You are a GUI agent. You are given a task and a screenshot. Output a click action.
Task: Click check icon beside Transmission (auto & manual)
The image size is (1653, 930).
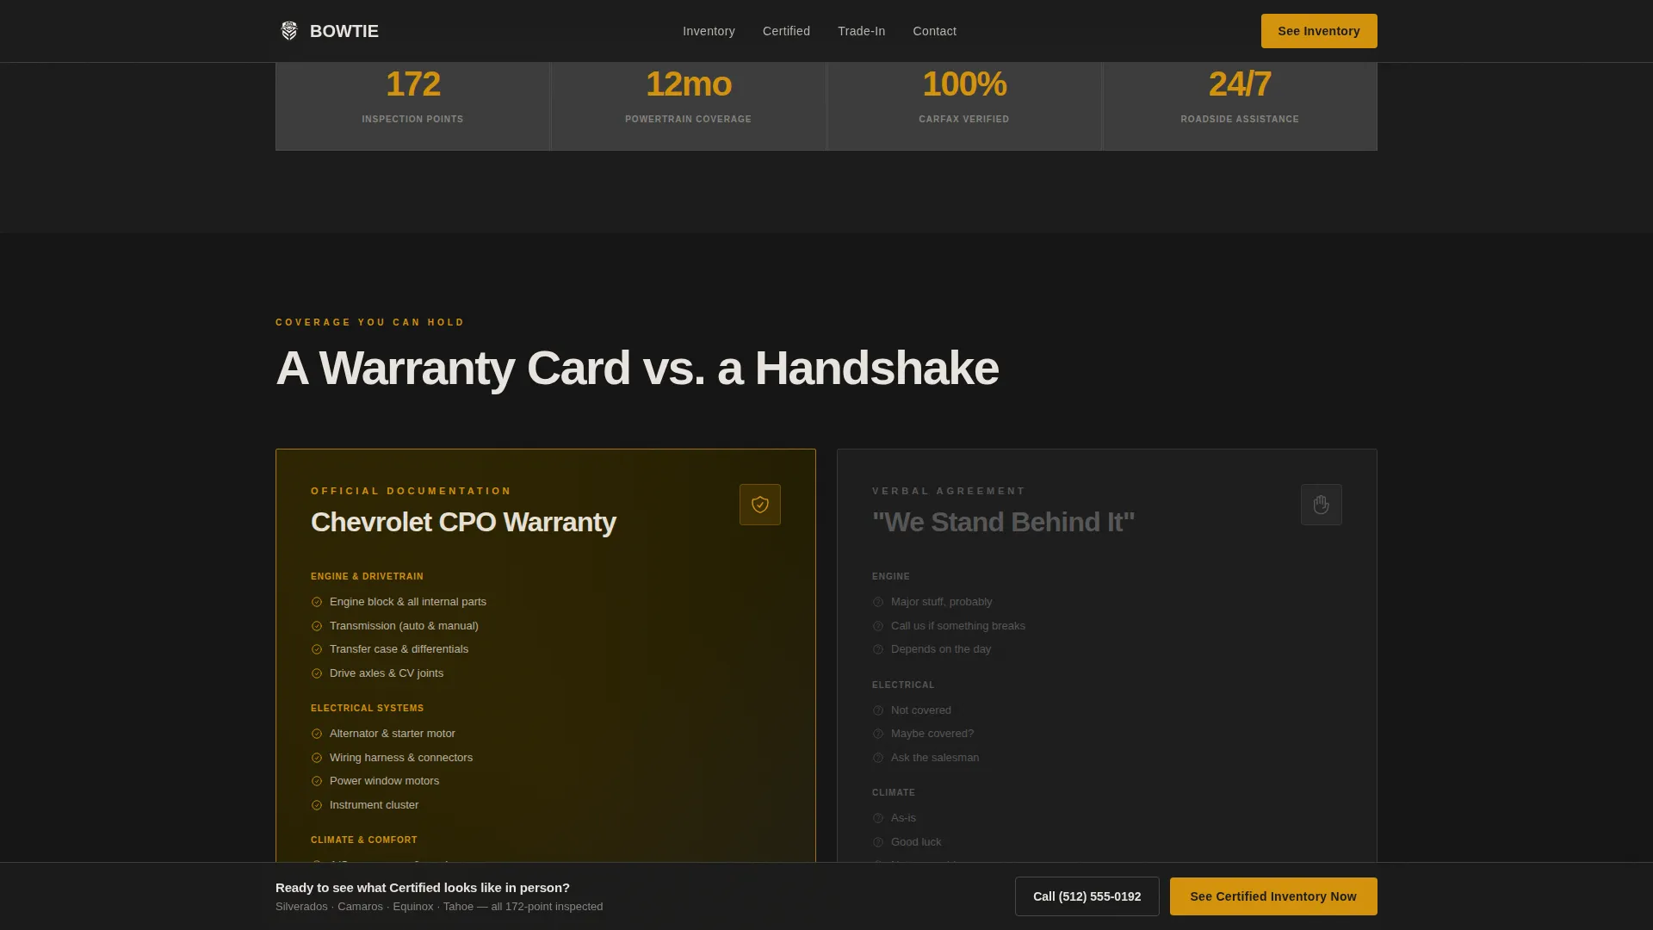click(317, 626)
